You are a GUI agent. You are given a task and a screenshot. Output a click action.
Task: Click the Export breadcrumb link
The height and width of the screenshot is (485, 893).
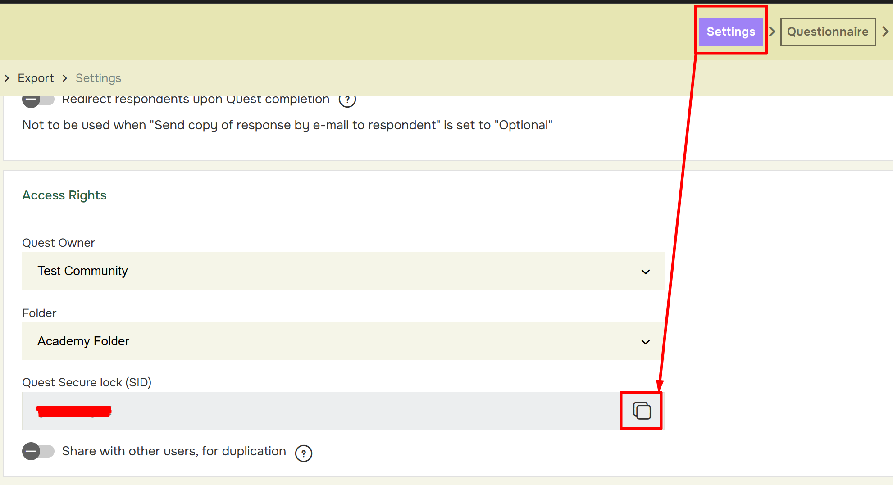(x=36, y=78)
